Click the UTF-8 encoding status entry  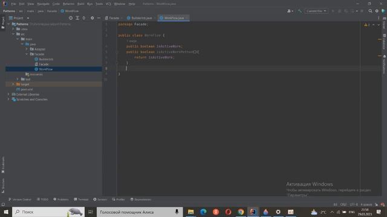coord(354,204)
